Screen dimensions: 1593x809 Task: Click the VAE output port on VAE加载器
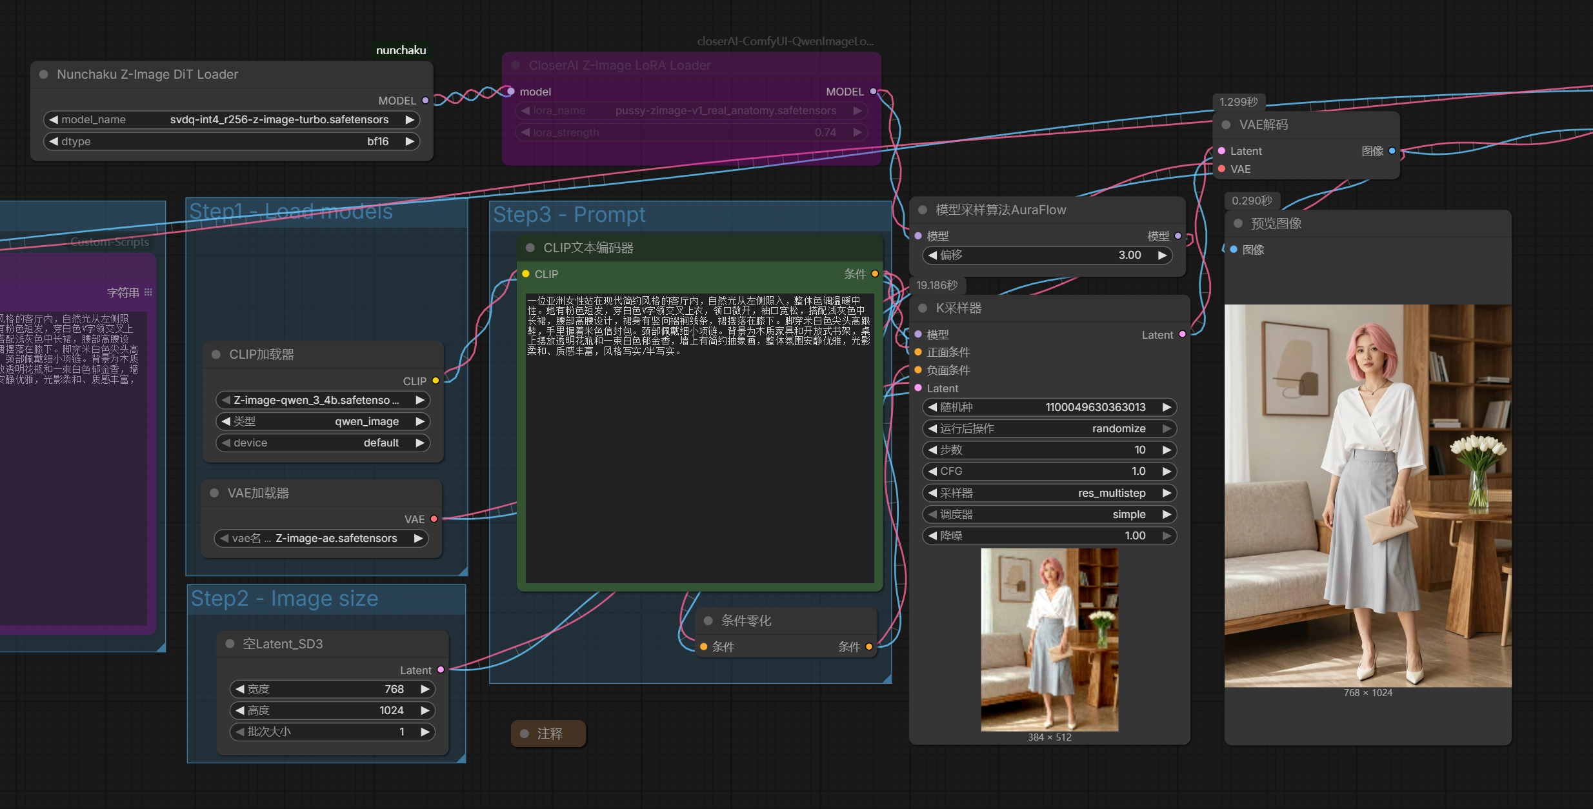(434, 519)
